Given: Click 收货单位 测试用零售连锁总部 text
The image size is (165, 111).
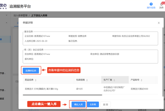Looking at the screenshot, I should coord(105,54).
